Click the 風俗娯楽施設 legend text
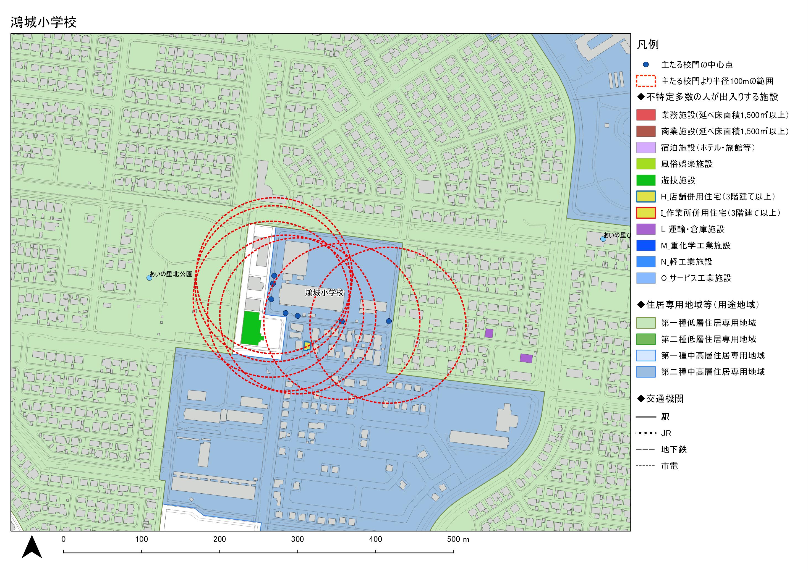The image size is (808, 571). [687, 164]
